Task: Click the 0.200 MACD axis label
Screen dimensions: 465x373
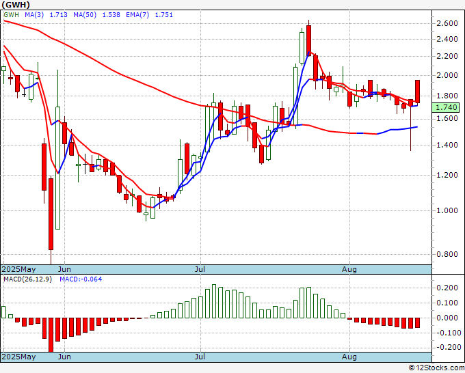Action: [447, 288]
